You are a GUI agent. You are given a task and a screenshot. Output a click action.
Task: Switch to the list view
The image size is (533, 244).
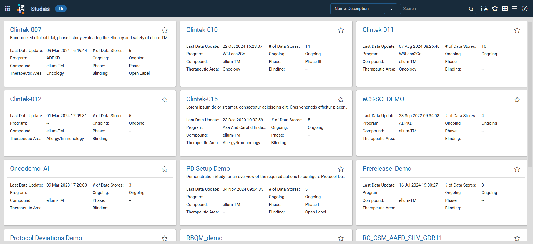coord(514,9)
